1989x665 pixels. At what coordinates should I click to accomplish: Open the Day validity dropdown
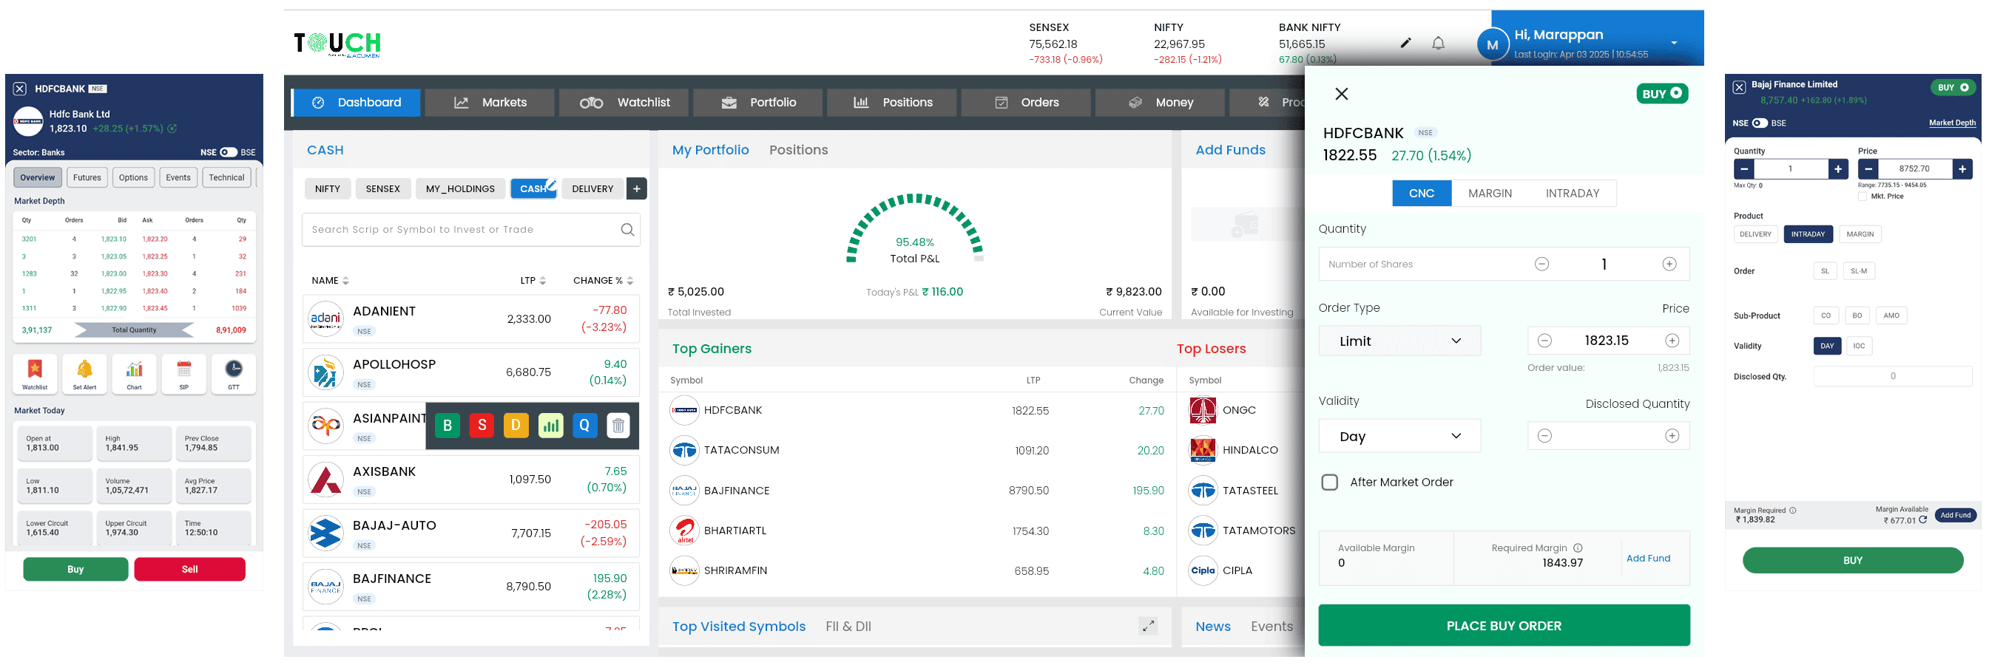pyautogui.click(x=1399, y=437)
